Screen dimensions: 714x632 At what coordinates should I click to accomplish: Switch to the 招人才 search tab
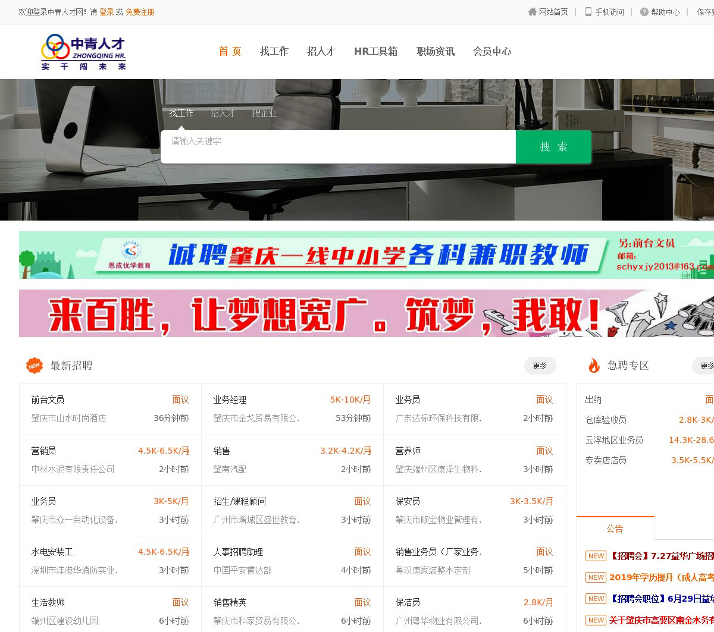tap(223, 113)
